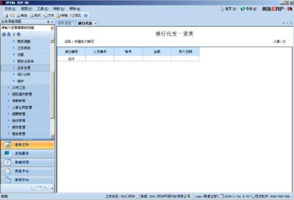The height and width of the screenshot is (200, 294).
Task: Click the 基础设置 bar icon
Action: pos(7,162)
